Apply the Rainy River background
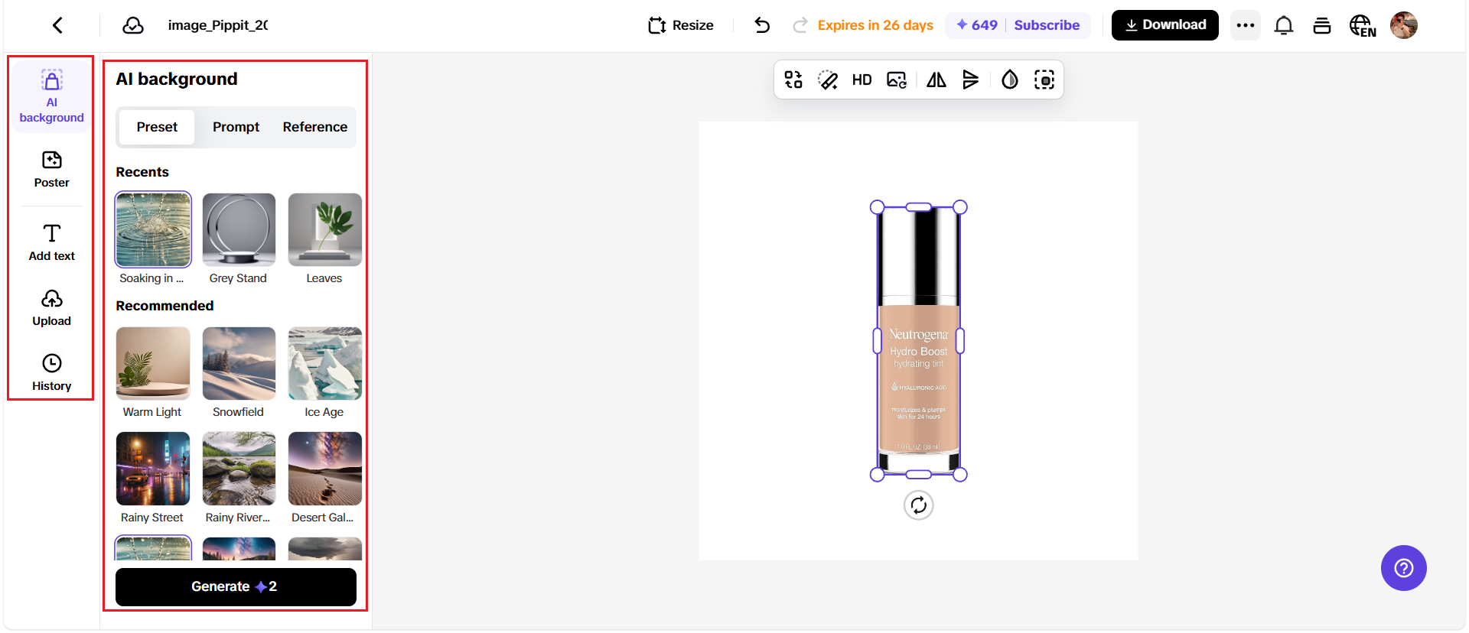 [239, 469]
